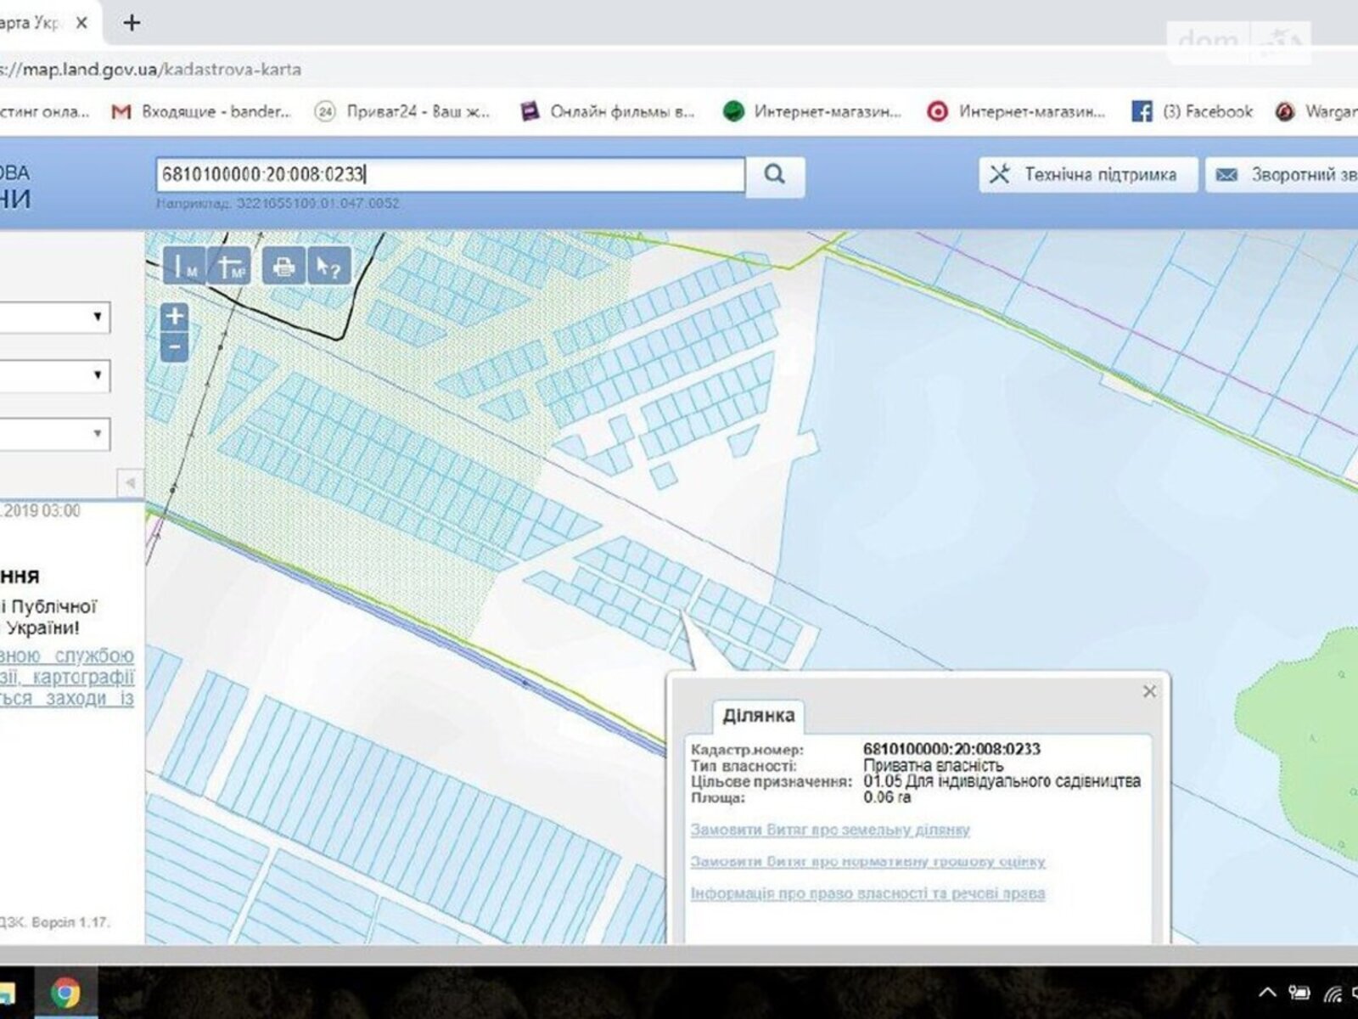This screenshot has height=1019, width=1358.
Task: Close the Ділянка info popup
Action: pyautogui.click(x=1149, y=691)
